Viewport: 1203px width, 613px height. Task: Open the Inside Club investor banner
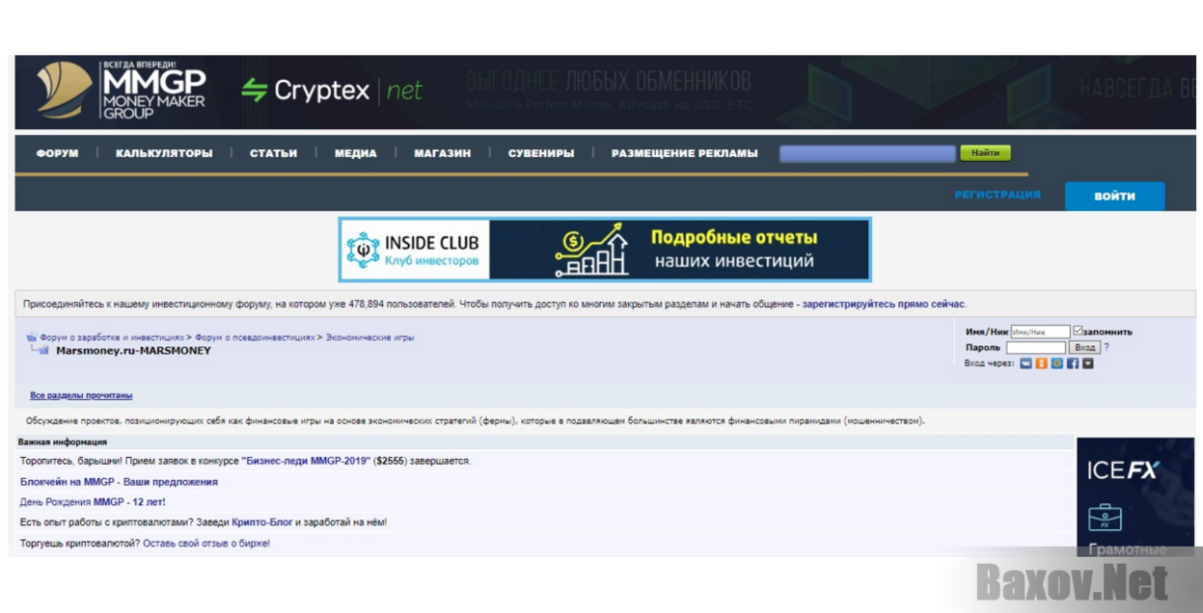605,250
